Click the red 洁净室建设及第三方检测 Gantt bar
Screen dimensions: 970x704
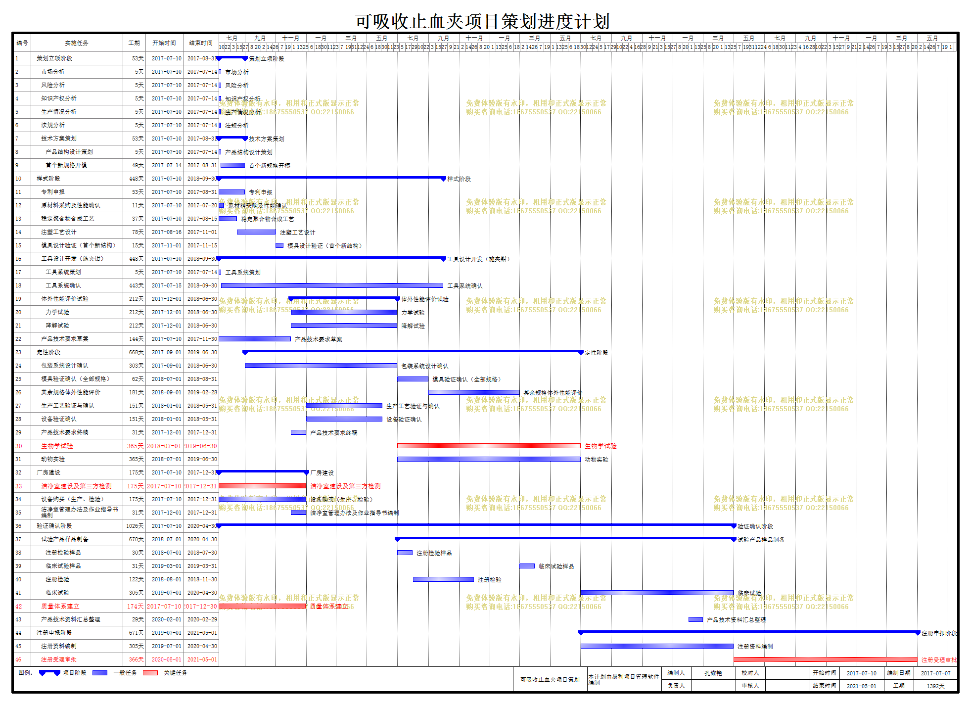pyautogui.click(x=263, y=486)
